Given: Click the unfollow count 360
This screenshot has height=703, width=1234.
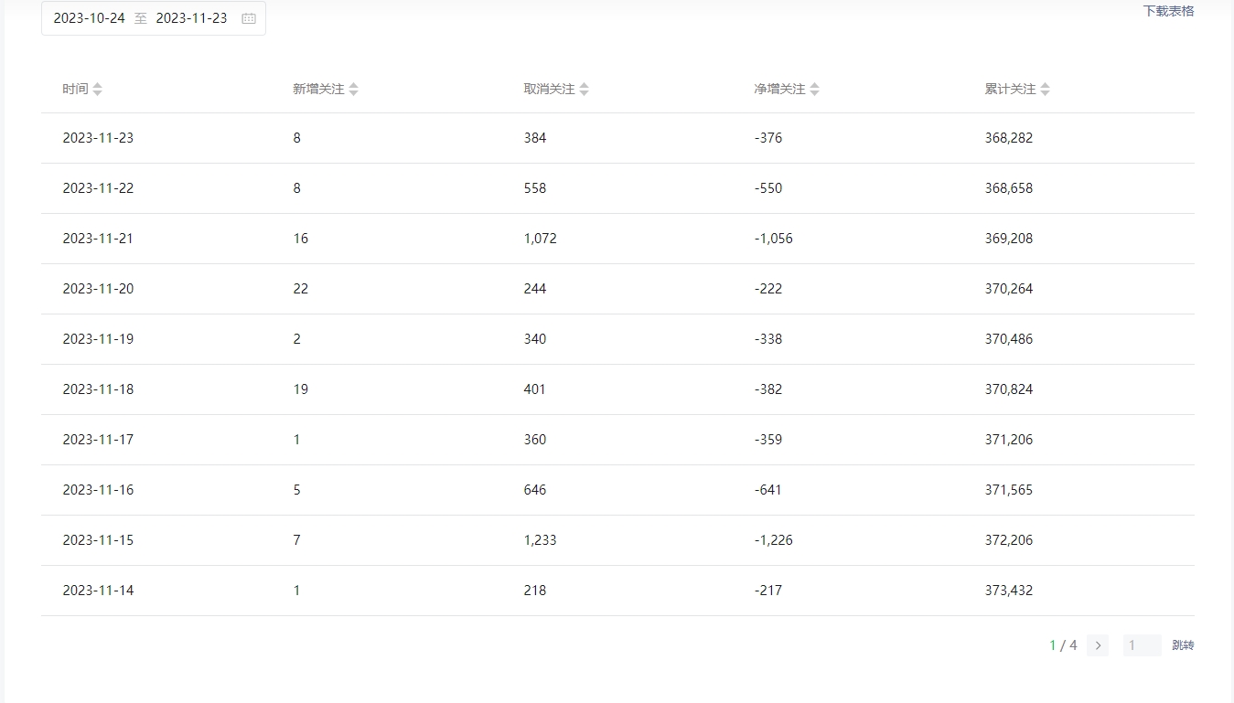Looking at the screenshot, I should pos(535,440).
